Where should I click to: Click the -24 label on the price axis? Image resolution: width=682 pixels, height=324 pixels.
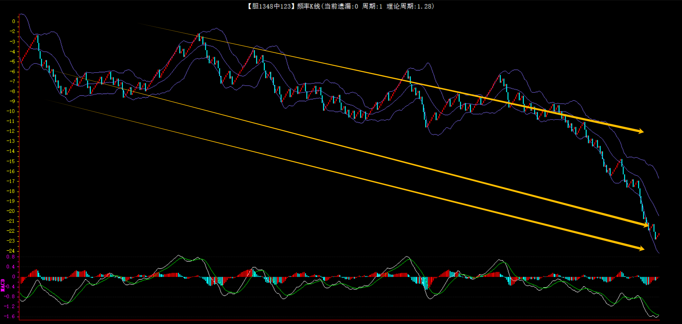coord(11,251)
